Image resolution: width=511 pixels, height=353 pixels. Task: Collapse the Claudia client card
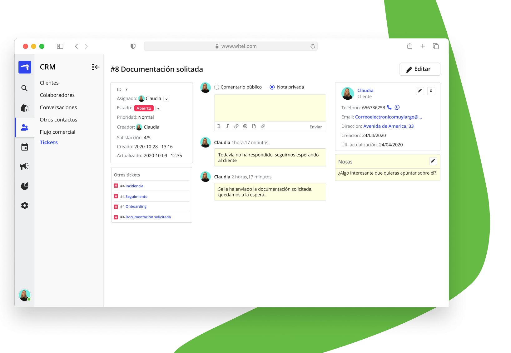click(x=431, y=91)
